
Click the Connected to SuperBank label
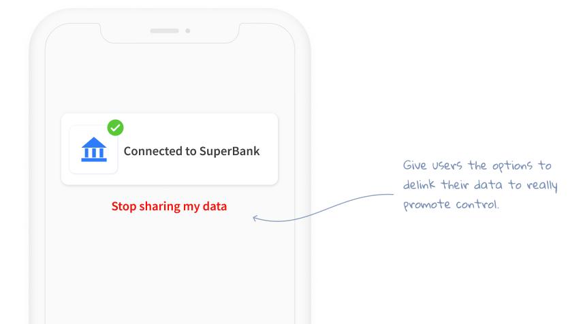pyautogui.click(x=191, y=151)
